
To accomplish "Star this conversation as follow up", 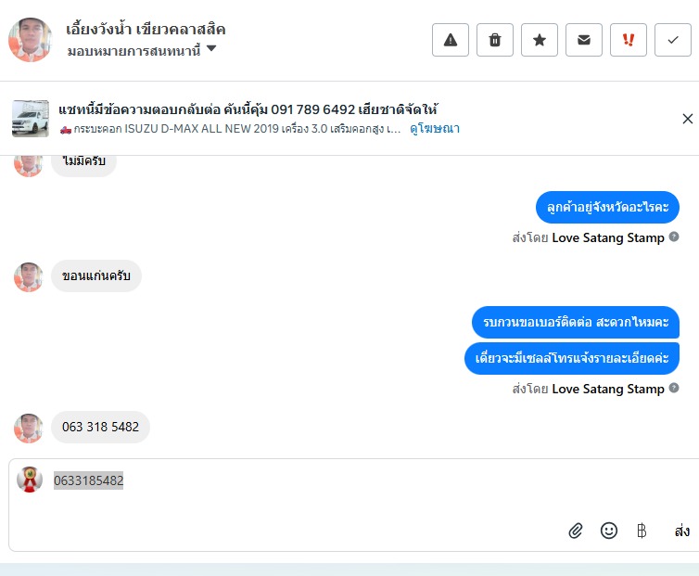I will pyautogui.click(x=540, y=40).
